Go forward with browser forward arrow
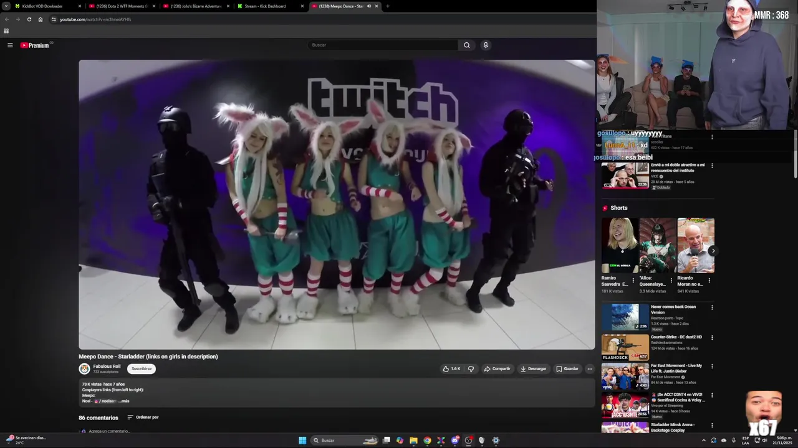Viewport: 798px width, 448px height. [x=17, y=19]
